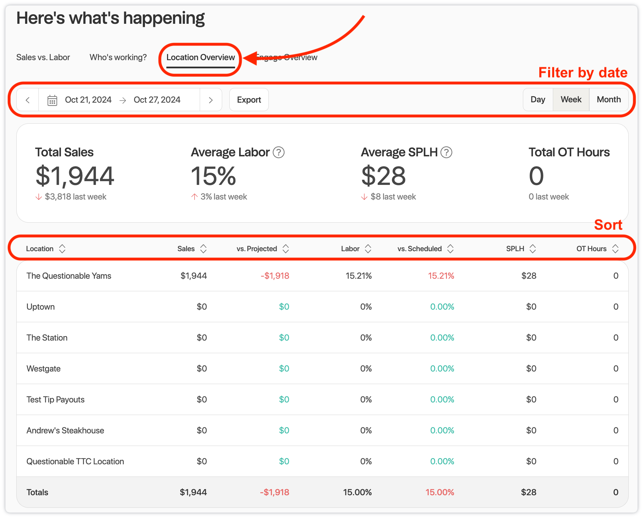
Task: Click the Oct 21, 2024 start date field
Action: click(88, 100)
